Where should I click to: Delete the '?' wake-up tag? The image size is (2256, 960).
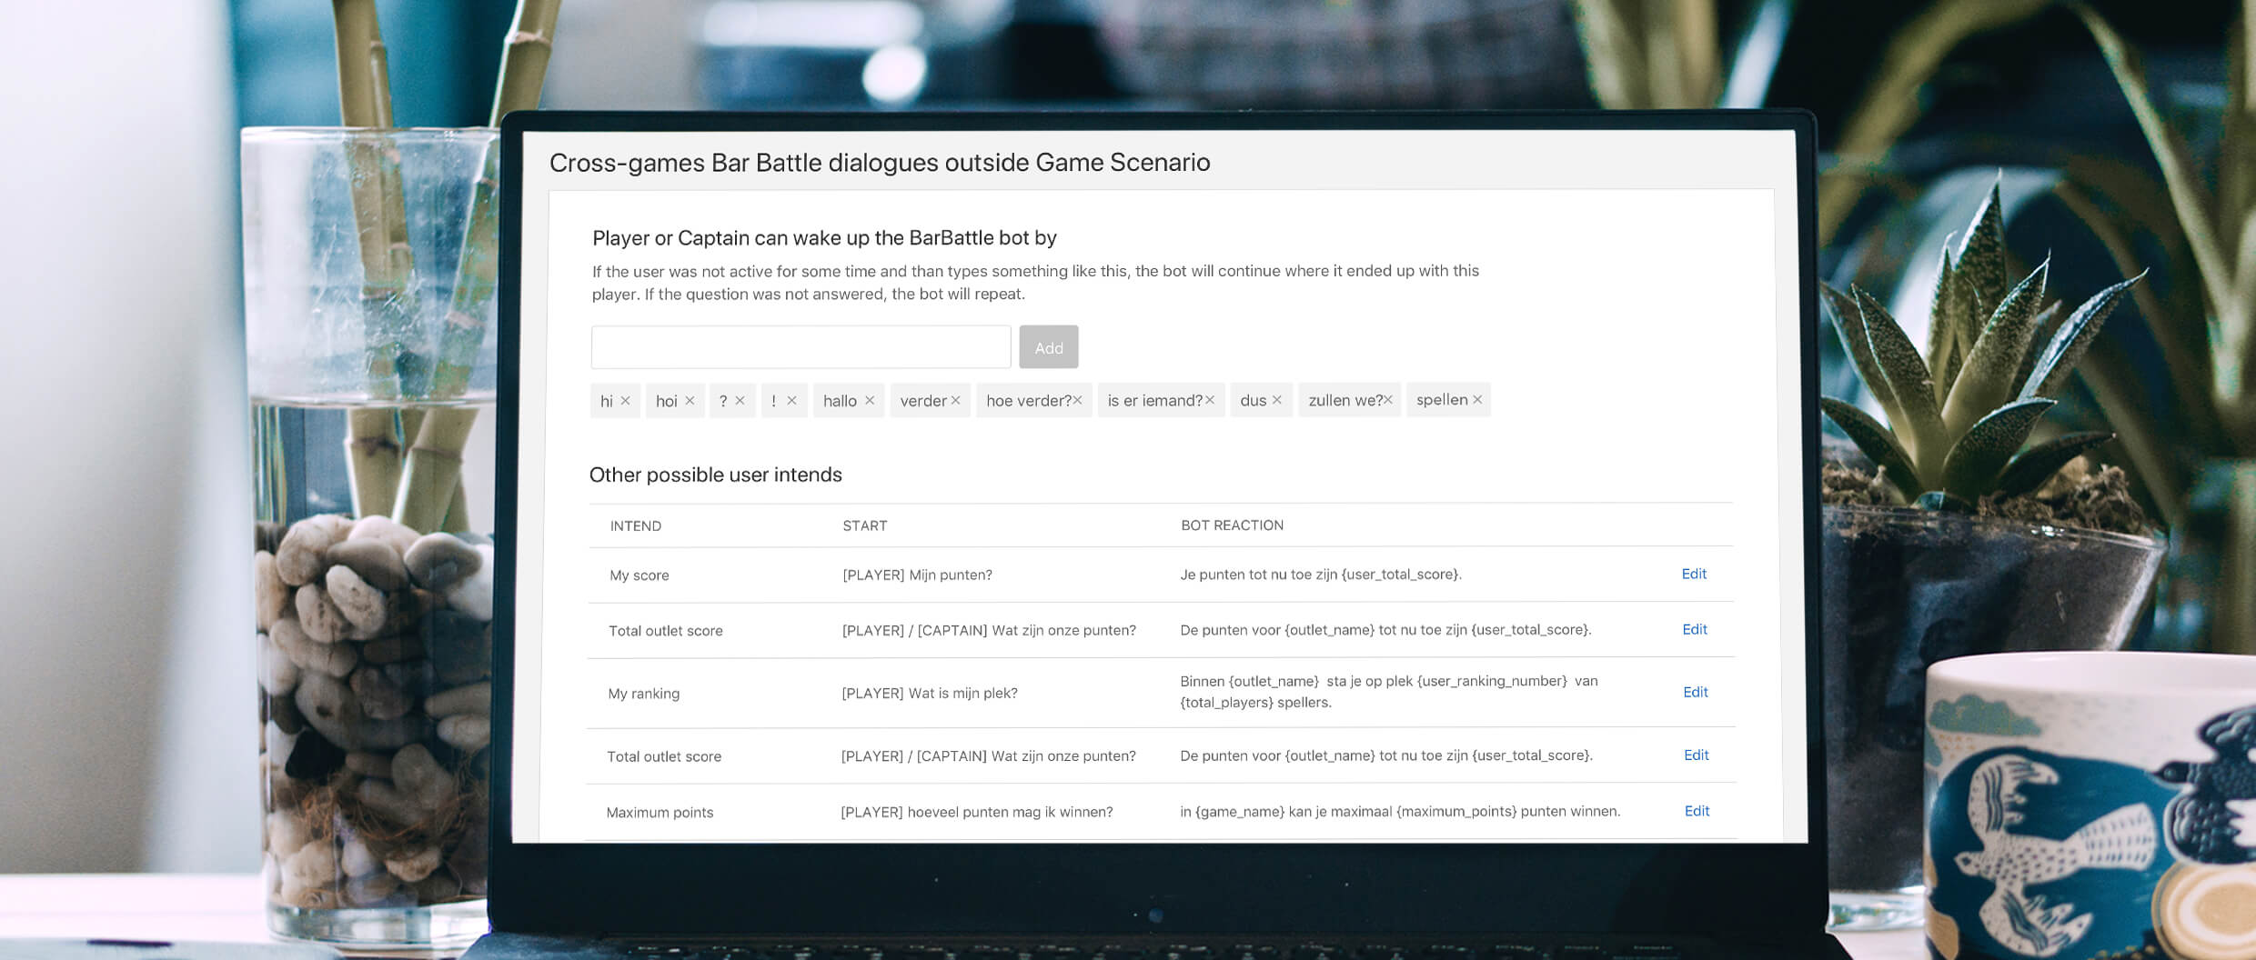(740, 401)
